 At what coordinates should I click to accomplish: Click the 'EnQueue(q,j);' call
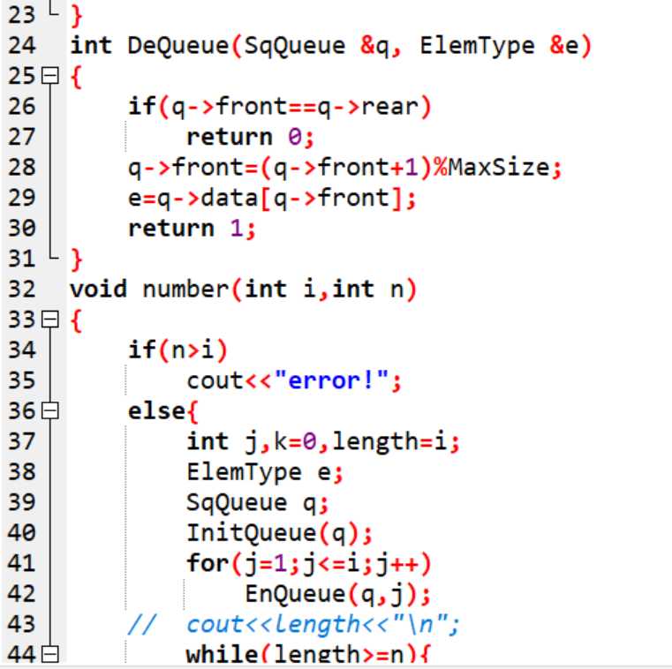pos(337,595)
